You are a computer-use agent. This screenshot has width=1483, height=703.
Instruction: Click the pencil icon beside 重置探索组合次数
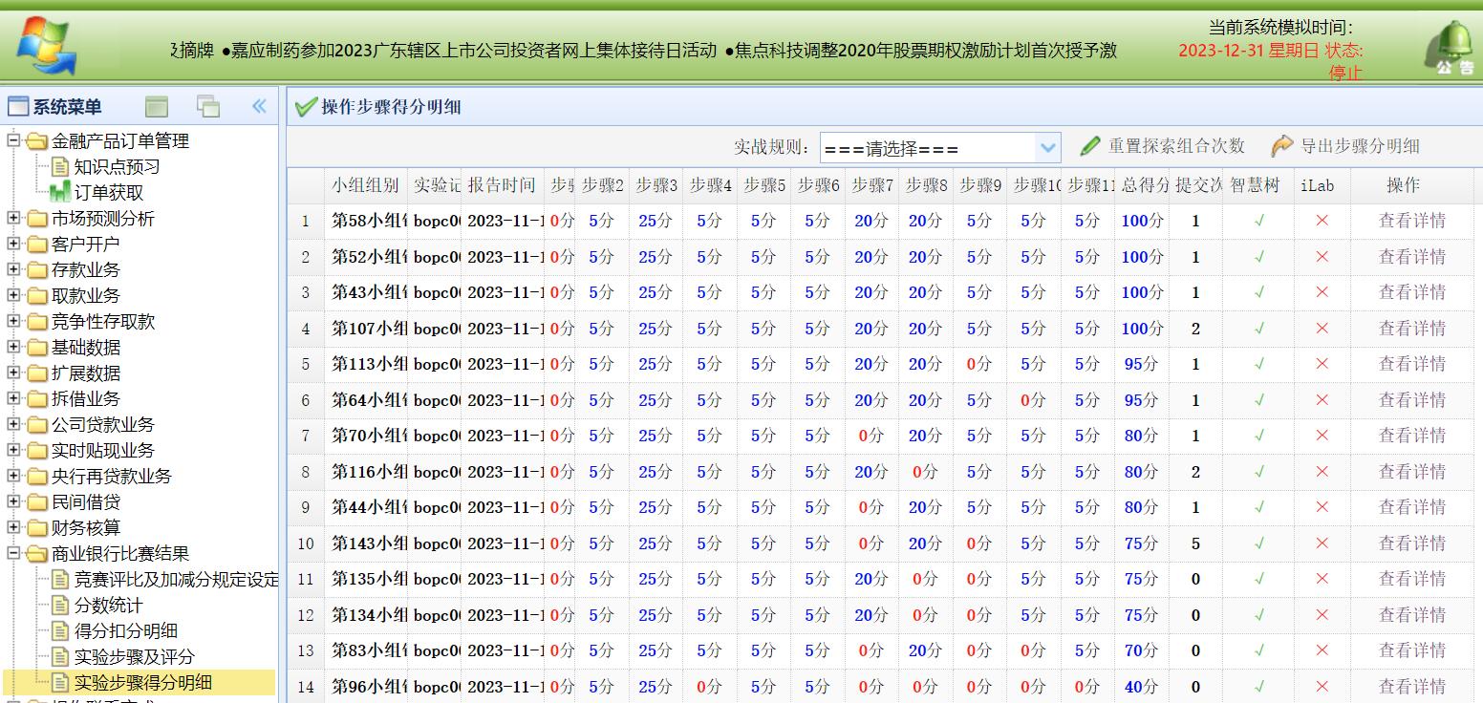point(1088,146)
